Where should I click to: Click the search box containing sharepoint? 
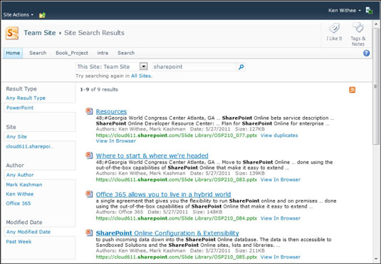[194, 67]
